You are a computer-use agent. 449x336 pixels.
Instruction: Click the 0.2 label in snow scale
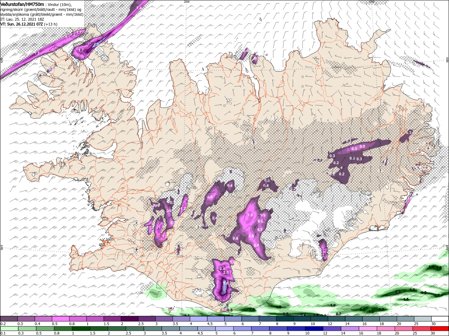click(3, 324)
